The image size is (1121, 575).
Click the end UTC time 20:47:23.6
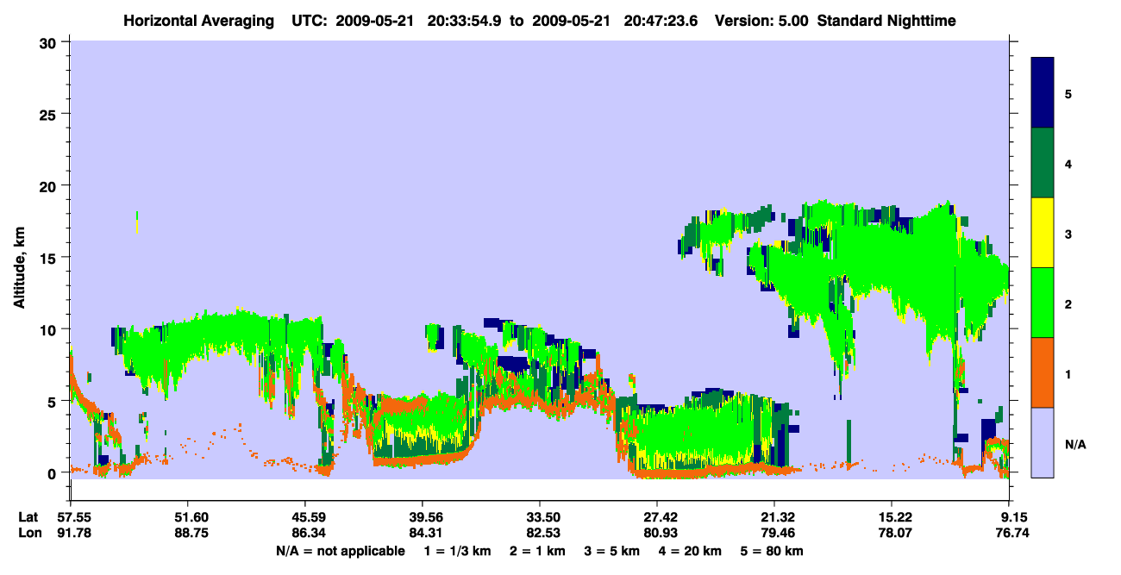pyautogui.click(x=662, y=20)
